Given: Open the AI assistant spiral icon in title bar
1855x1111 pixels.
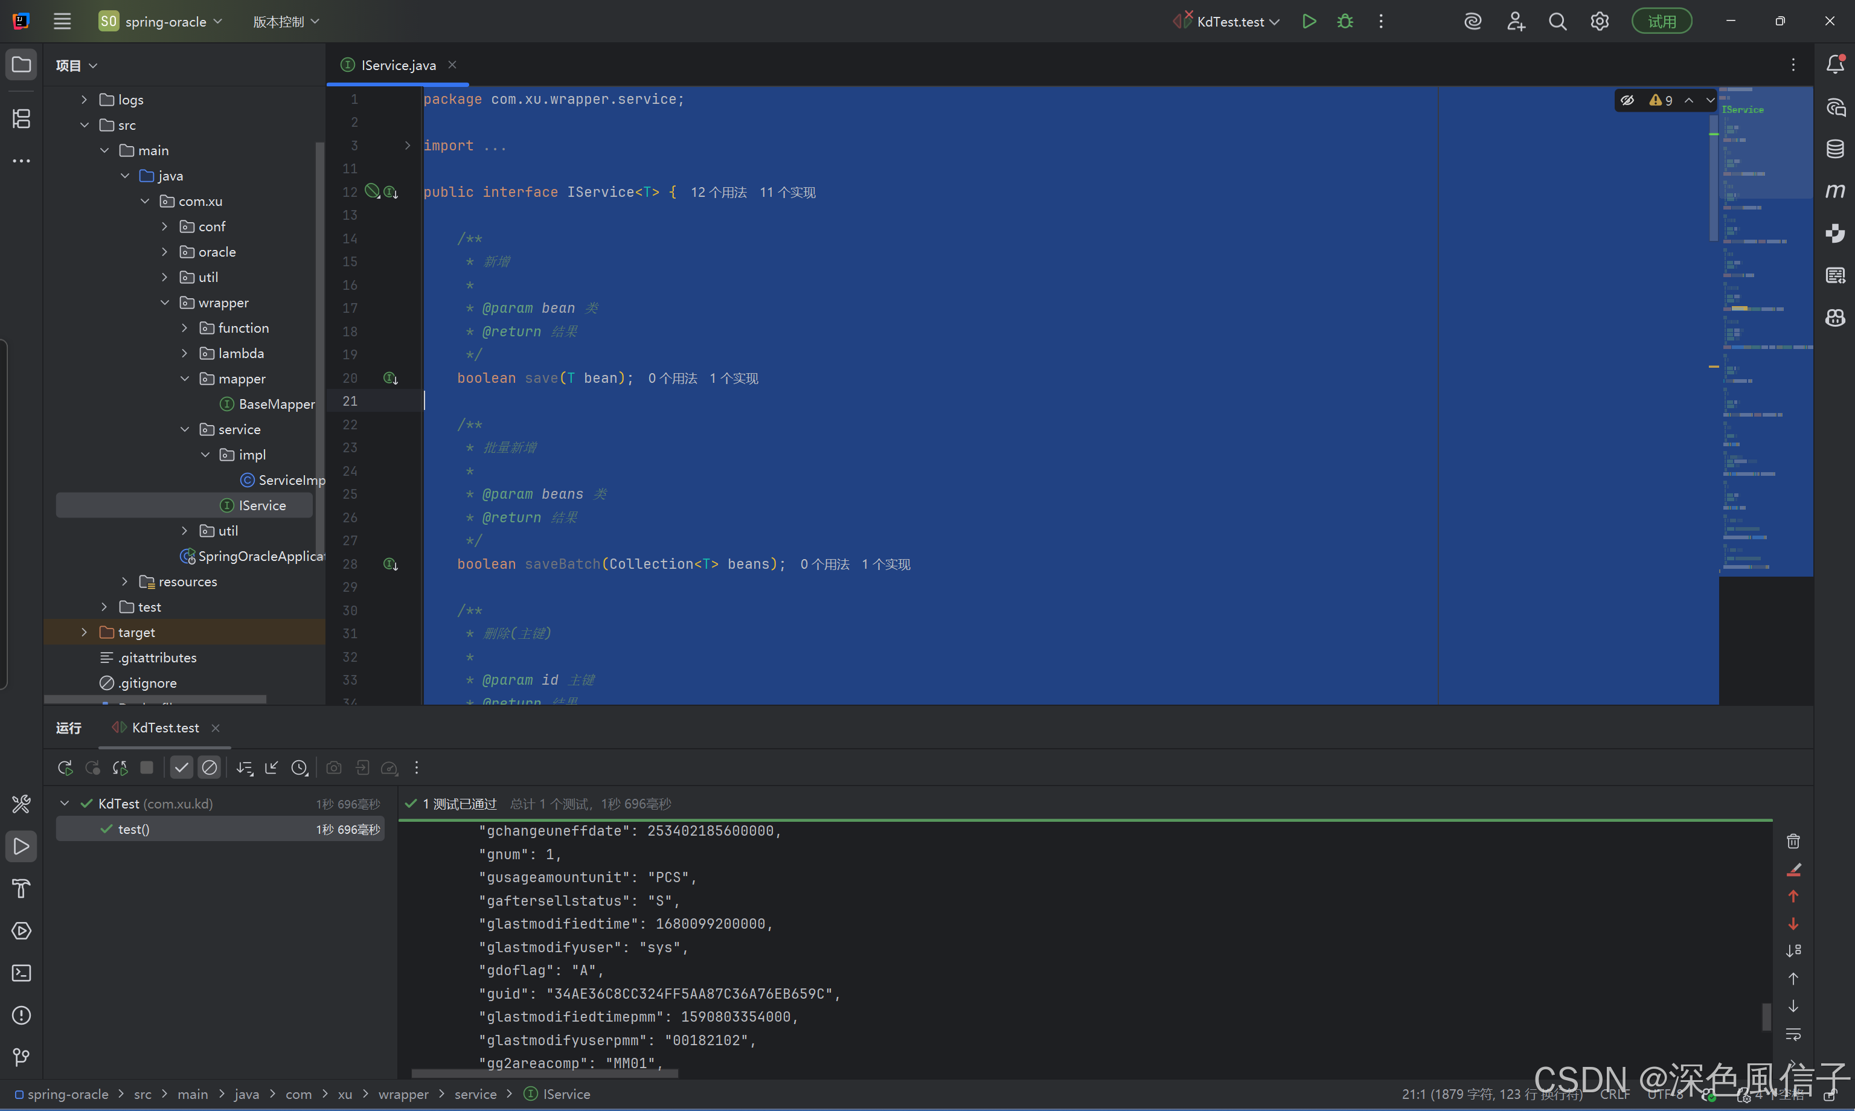Looking at the screenshot, I should 1473,21.
